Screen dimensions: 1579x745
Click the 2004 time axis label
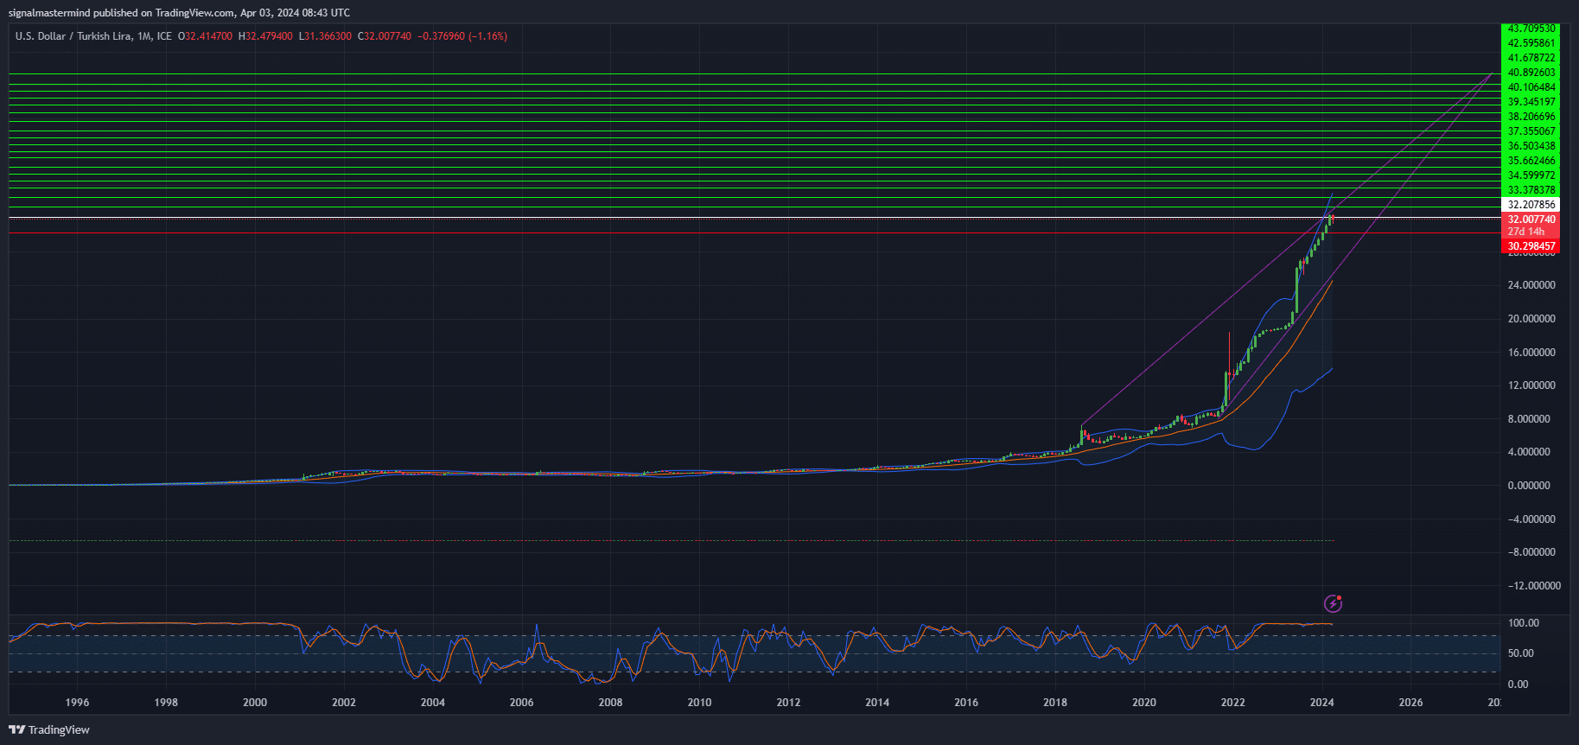point(433,703)
